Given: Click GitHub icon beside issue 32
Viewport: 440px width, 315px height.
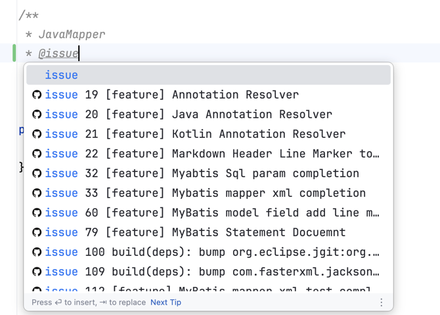Looking at the screenshot, I should [37, 174].
